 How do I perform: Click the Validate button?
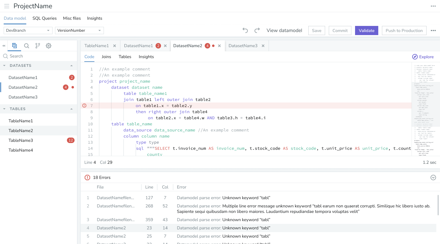tap(366, 30)
